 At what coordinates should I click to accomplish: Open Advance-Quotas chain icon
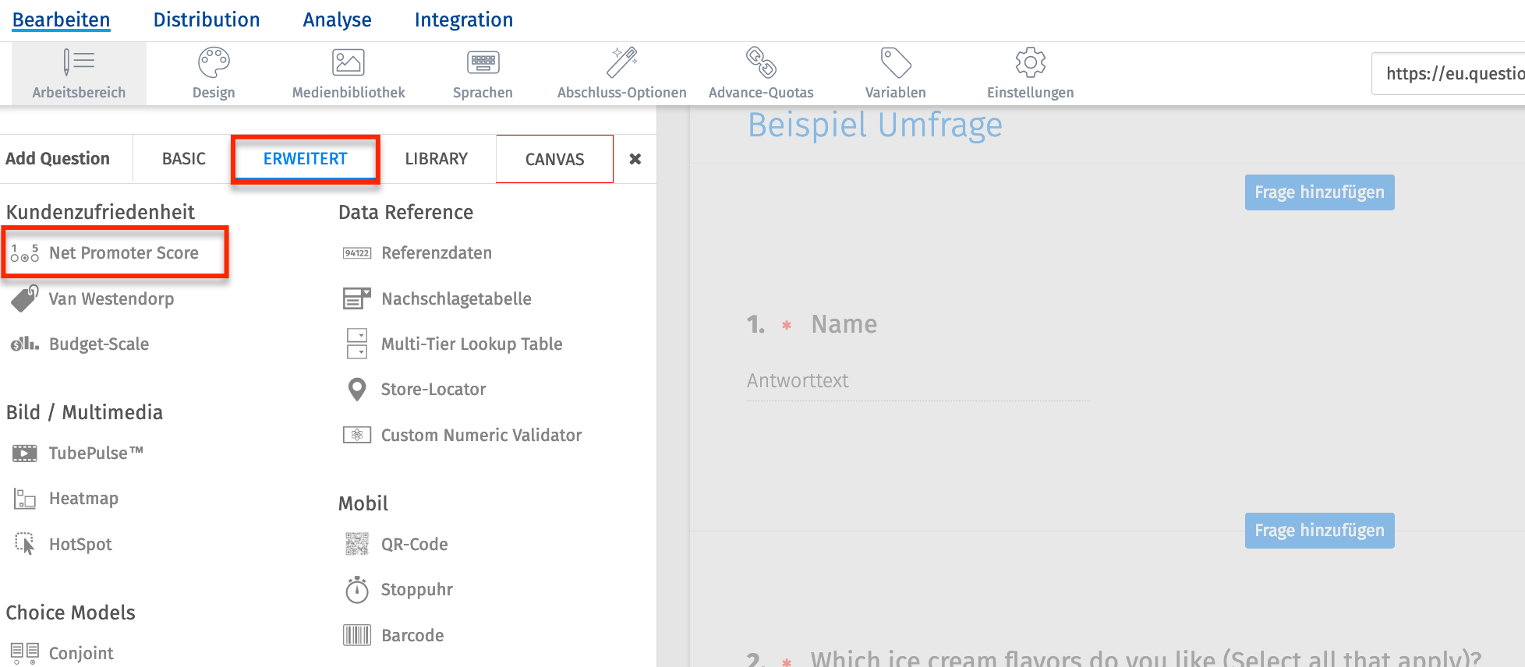(761, 63)
